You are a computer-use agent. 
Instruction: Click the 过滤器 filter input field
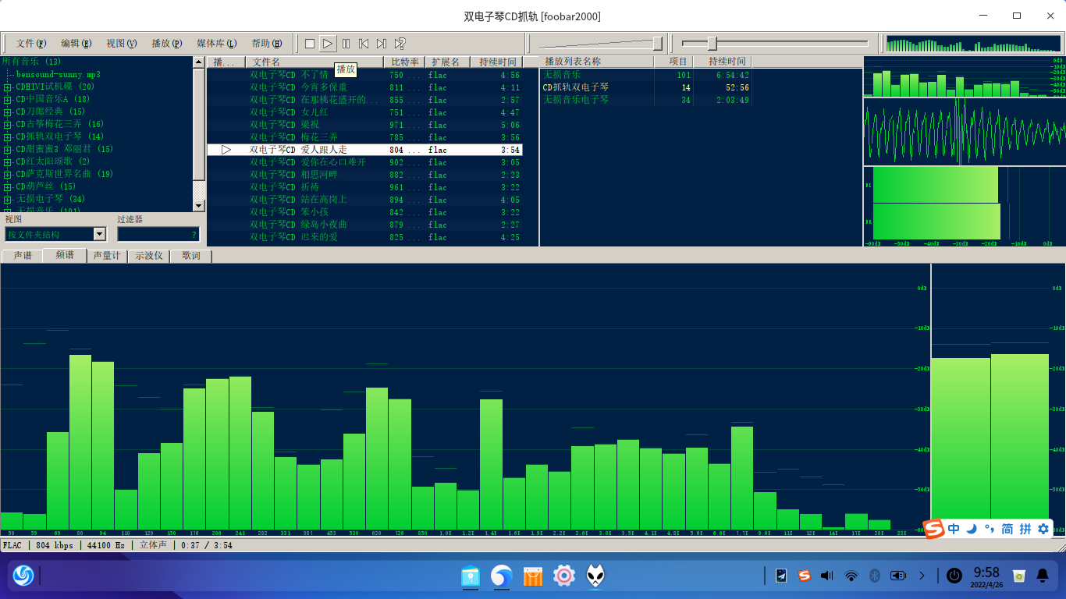pyautogui.click(x=158, y=234)
